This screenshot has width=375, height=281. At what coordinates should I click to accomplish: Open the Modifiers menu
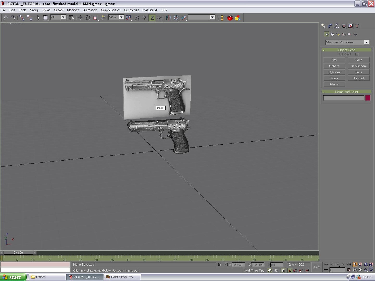(x=73, y=10)
